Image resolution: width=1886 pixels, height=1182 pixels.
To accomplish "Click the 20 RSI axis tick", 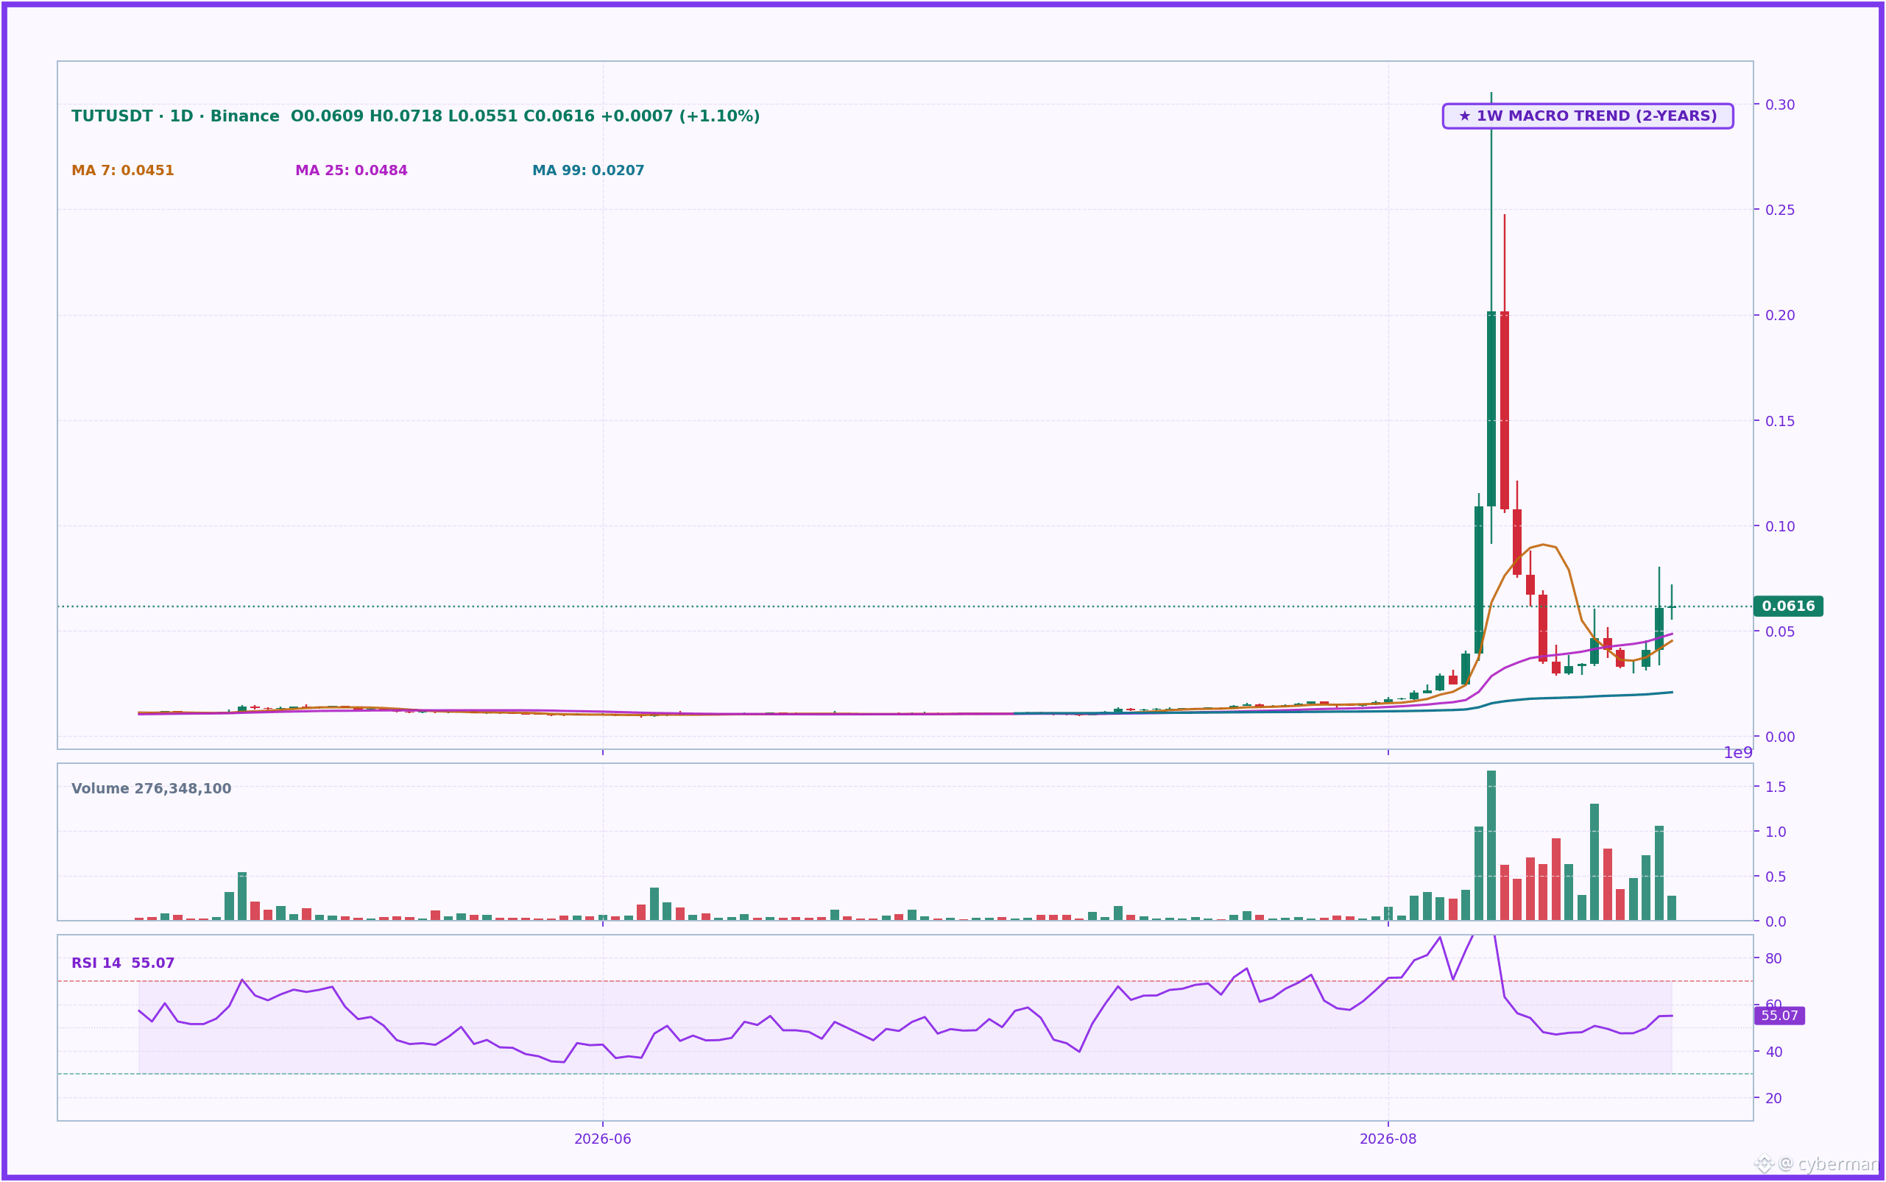I will pos(1773,1098).
